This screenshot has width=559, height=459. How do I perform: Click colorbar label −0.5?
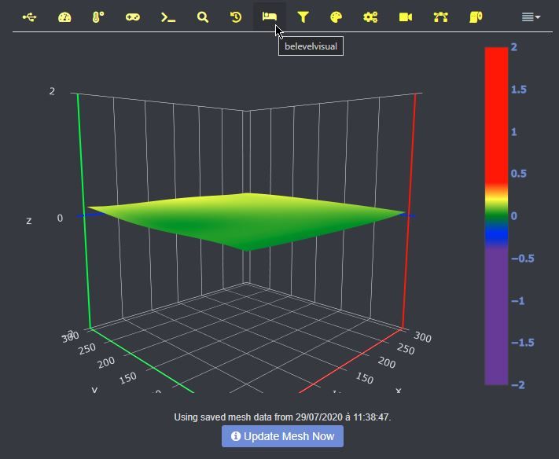523,259
